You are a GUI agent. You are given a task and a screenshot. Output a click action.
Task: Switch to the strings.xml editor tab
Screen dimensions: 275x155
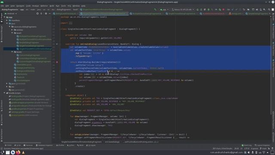236,13
